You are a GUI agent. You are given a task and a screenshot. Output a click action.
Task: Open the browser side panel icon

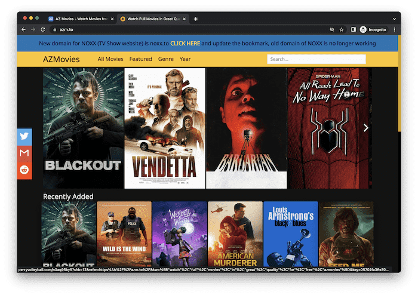pos(354,30)
